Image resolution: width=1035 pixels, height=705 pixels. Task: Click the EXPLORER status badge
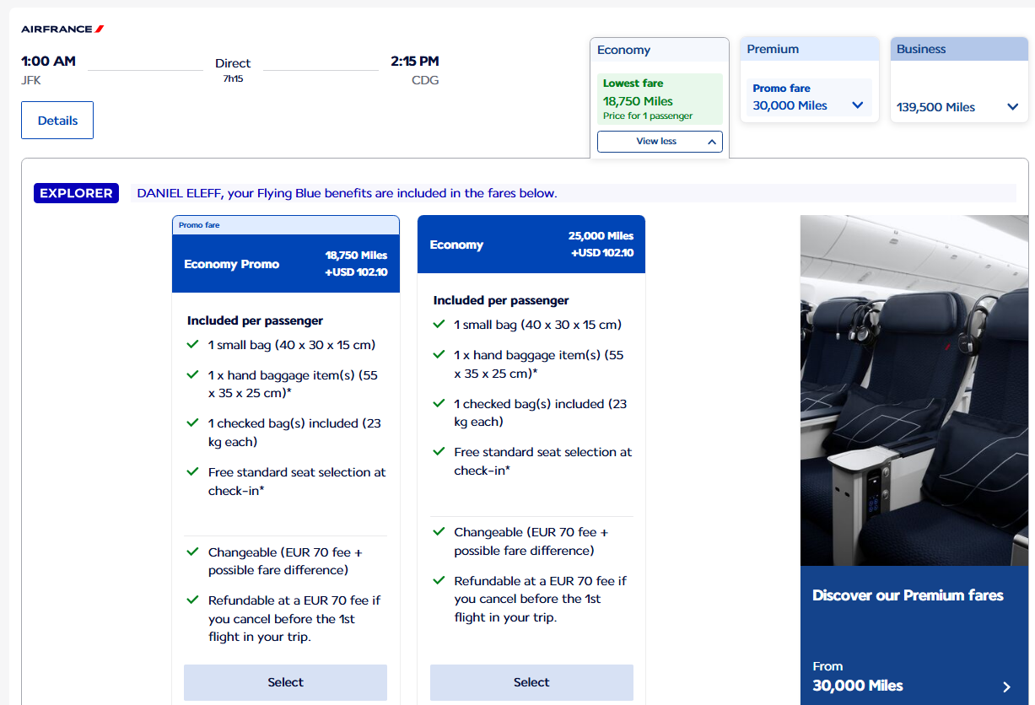click(x=76, y=193)
